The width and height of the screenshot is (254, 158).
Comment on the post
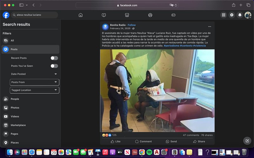(144, 141)
